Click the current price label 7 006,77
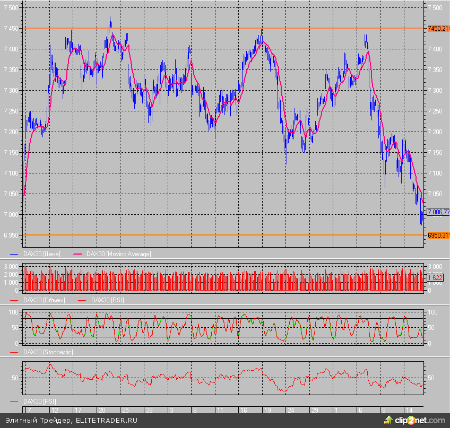The image size is (450, 428). [x=438, y=212]
